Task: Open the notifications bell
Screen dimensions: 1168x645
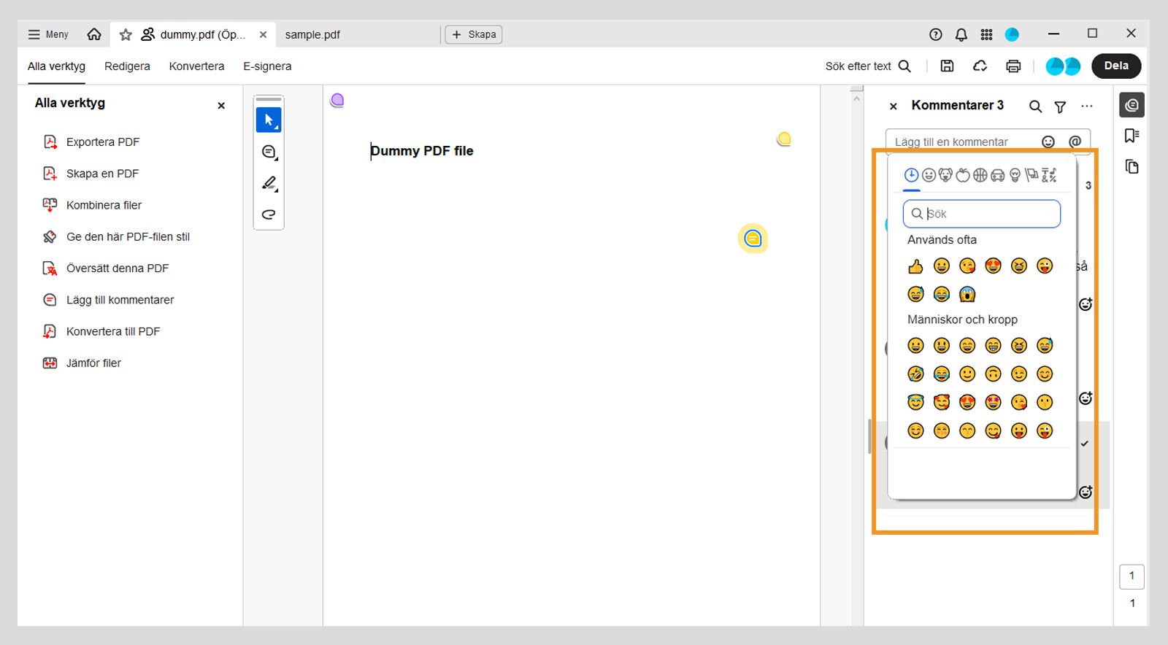Action: tap(961, 34)
